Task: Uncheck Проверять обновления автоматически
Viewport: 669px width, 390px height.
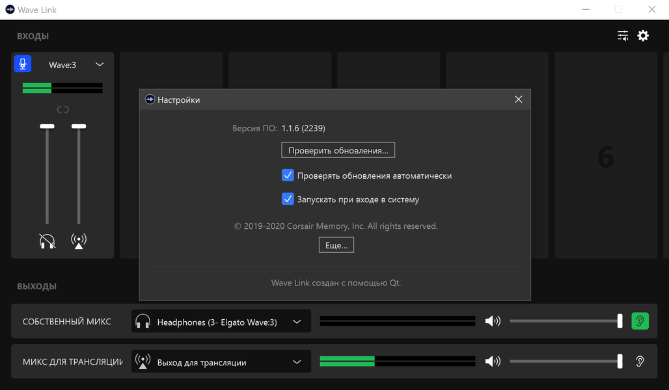Action: pos(288,175)
